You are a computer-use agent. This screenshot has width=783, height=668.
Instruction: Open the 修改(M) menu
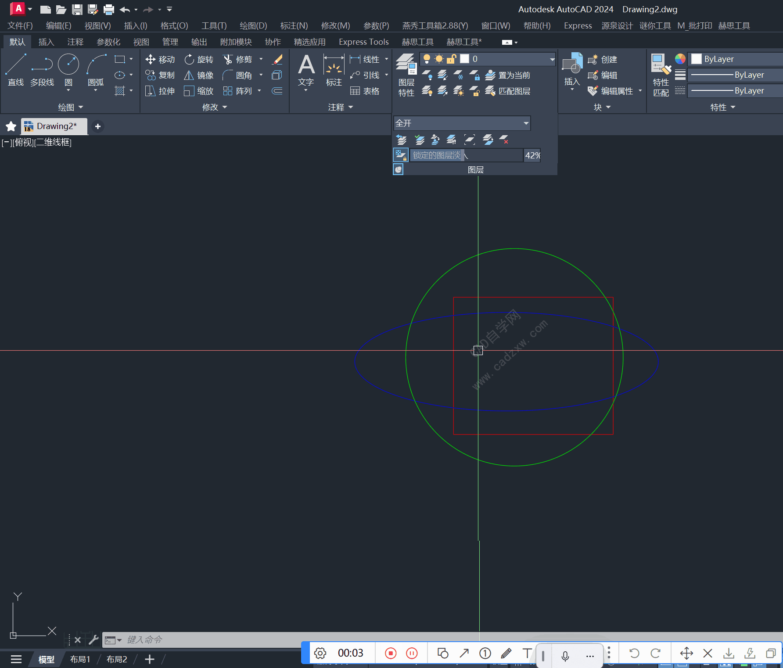[335, 25]
